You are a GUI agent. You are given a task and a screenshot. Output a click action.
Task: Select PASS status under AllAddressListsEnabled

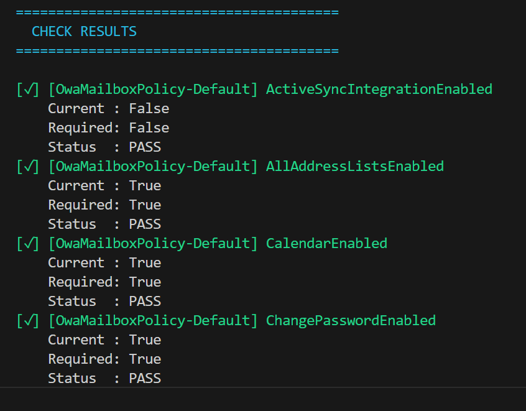[145, 224]
